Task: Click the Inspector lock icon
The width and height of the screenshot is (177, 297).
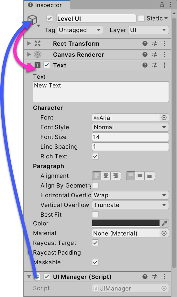Action: [162, 5]
